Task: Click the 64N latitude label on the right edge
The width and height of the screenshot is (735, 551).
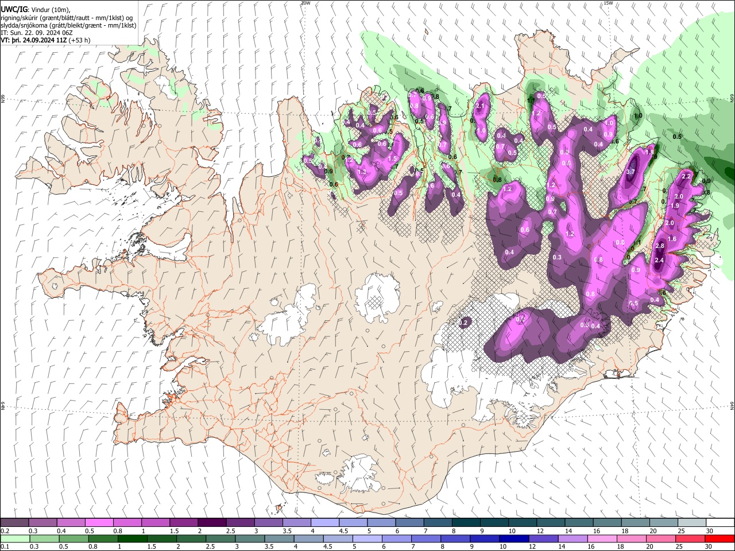Action: (732, 405)
